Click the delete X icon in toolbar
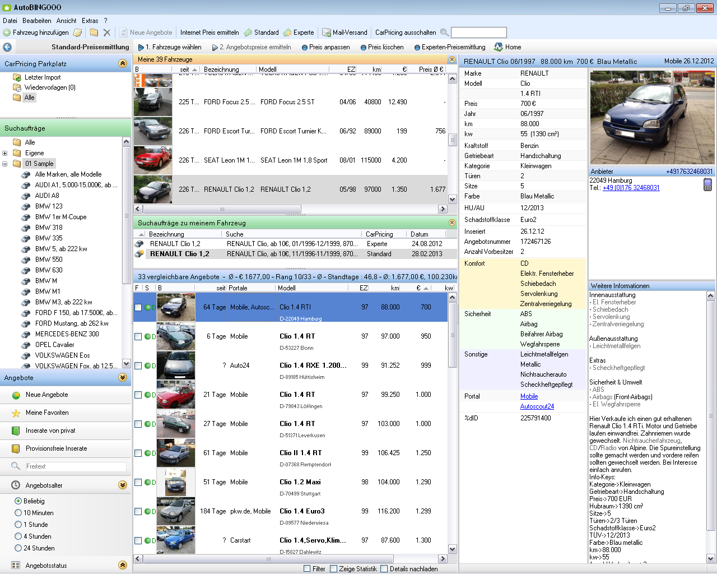Screen dimensions: 717x574 pos(107,33)
